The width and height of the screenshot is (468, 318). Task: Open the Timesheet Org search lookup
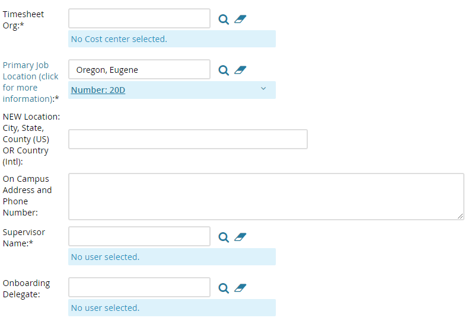[224, 20]
